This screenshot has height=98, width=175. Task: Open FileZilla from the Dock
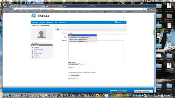(134, 96)
